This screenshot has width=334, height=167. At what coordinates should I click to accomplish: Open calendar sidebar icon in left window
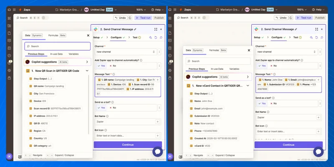tap(9, 48)
